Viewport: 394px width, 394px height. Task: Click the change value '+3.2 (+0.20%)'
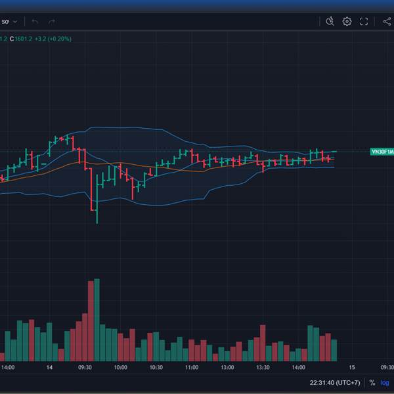point(53,39)
